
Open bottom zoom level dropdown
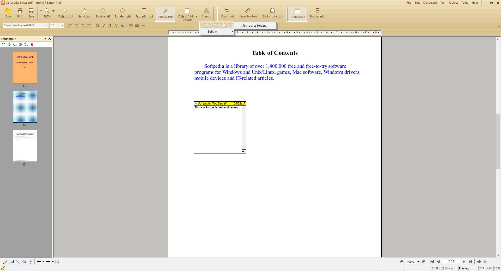[x=418, y=262]
